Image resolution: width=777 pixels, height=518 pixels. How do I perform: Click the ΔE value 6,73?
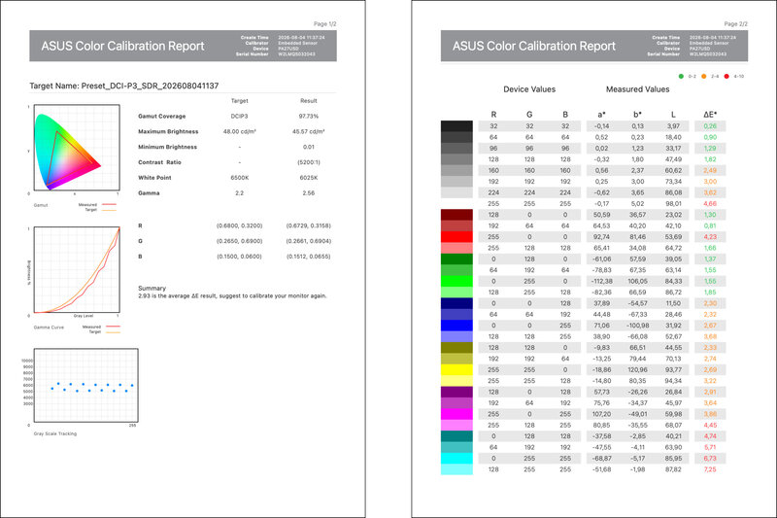click(710, 458)
